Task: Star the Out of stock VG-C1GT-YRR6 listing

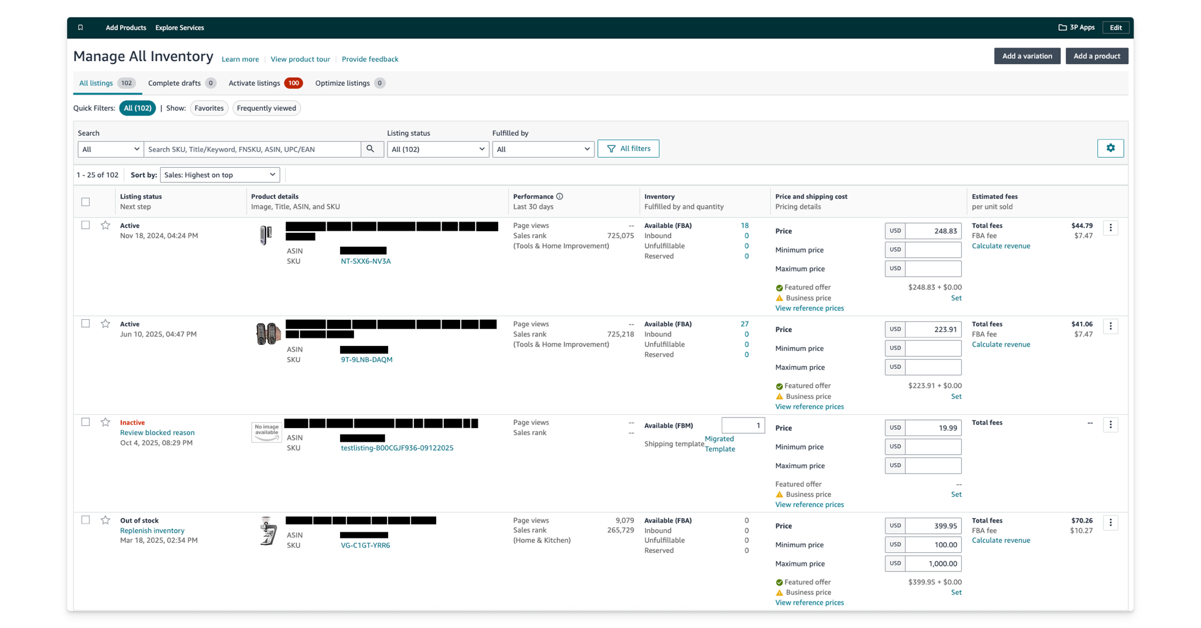Action: [x=105, y=520]
